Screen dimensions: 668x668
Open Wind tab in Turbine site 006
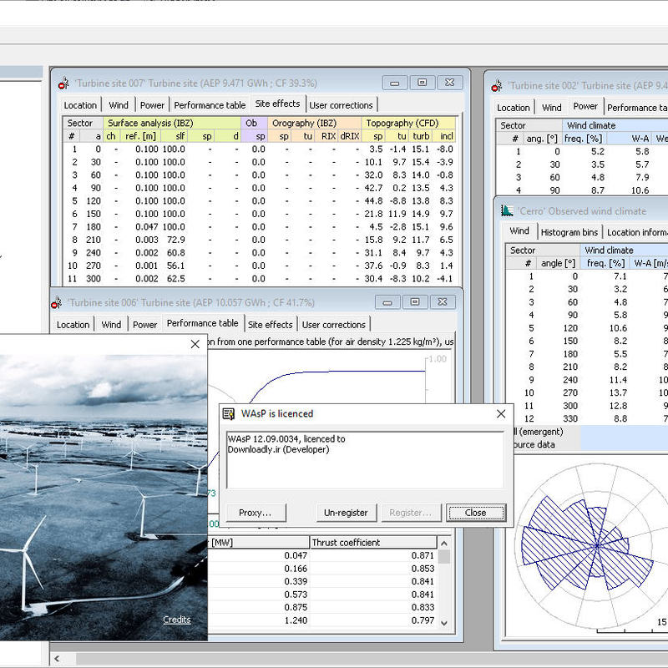click(x=111, y=325)
